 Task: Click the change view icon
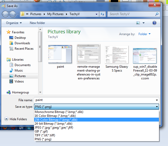coord(138,23)
